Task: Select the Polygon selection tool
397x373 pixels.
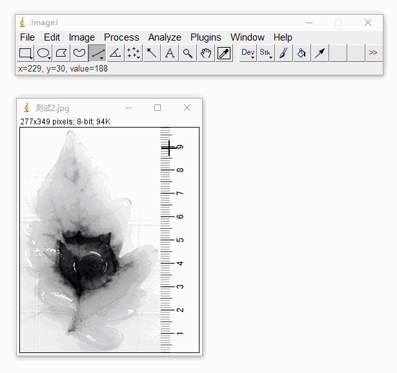Action: click(x=61, y=53)
